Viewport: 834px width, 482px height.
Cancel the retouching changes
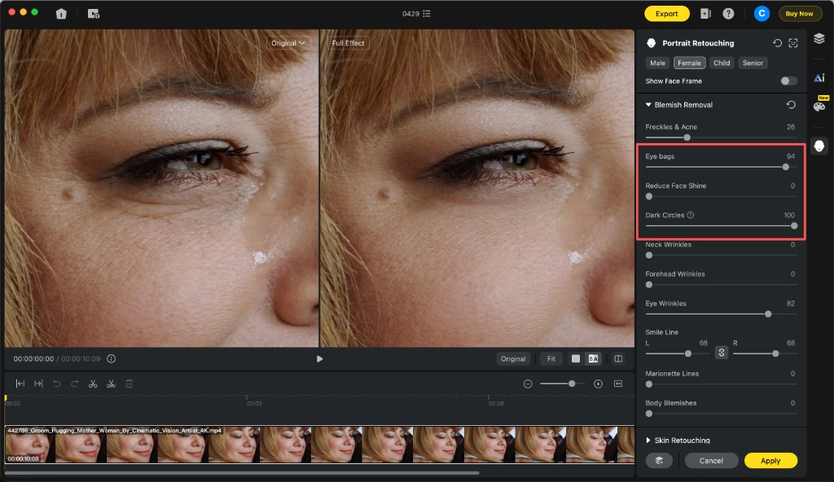[x=711, y=461]
